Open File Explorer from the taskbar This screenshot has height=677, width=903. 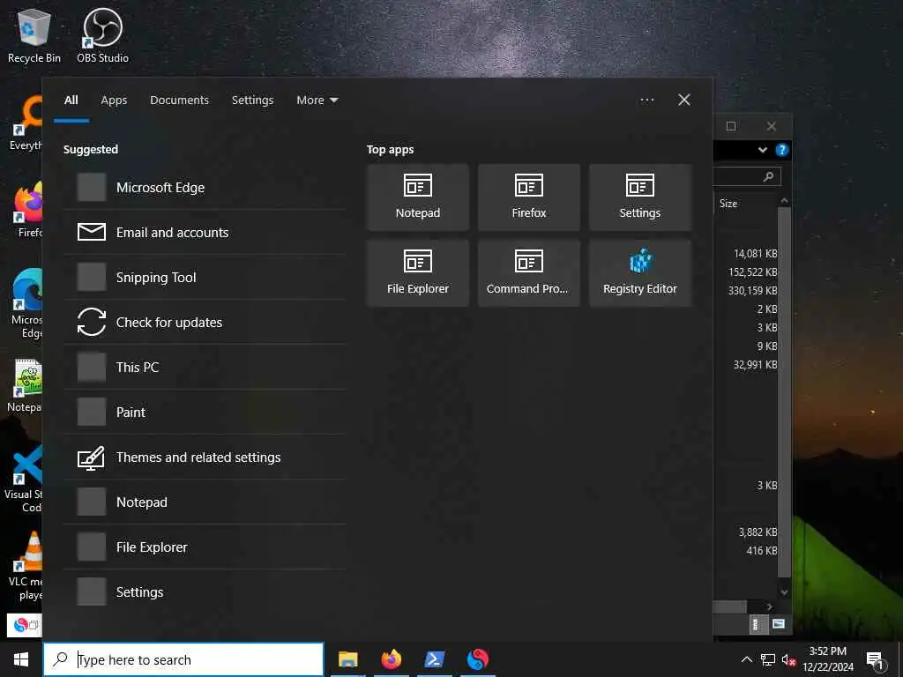347,659
